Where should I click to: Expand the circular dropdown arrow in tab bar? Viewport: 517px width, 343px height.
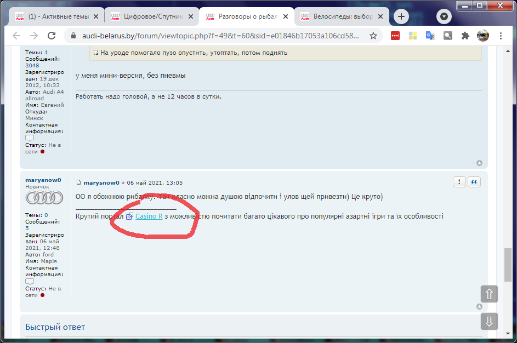click(x=444, y=16)
